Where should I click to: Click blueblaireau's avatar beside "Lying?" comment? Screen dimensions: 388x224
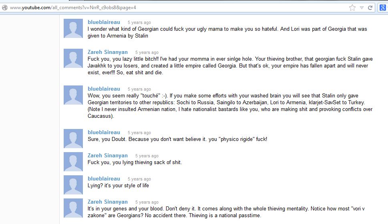click(73, 185)
